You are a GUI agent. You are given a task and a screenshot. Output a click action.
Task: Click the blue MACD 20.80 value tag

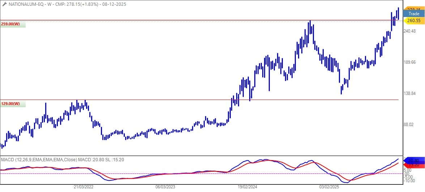pyautogui.click(x=413, y=160)
